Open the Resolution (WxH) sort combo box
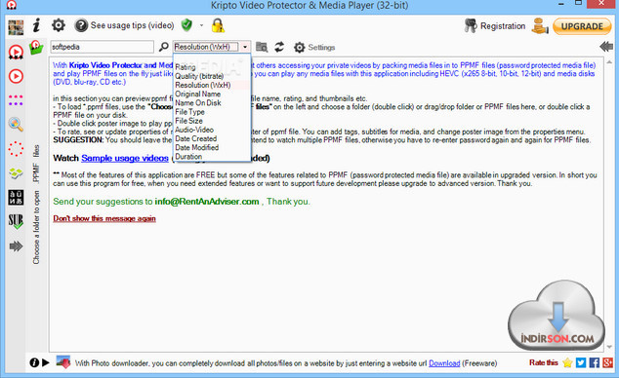Screen dimensions: 619x378 [212, 47]
